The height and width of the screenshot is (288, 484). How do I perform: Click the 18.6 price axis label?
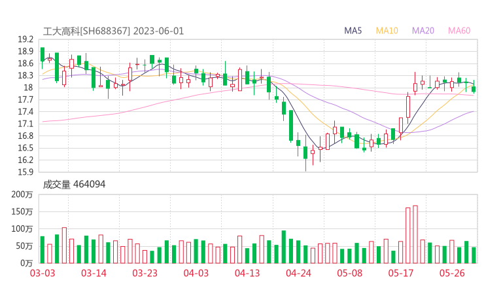coord(26,63)
